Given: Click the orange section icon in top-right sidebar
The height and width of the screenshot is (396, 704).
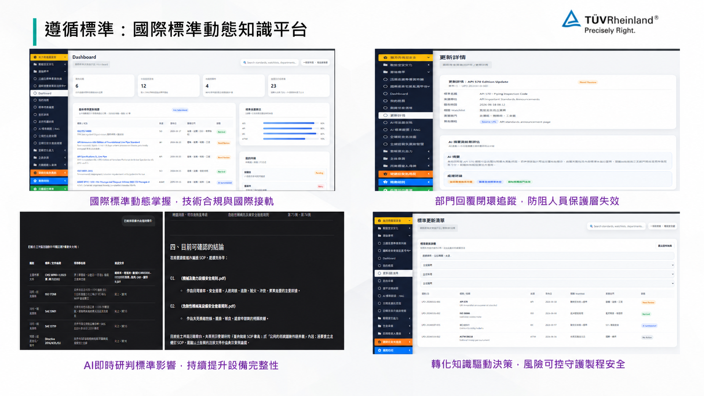Looking at the screenshot, I should click(x=385, y=174).
